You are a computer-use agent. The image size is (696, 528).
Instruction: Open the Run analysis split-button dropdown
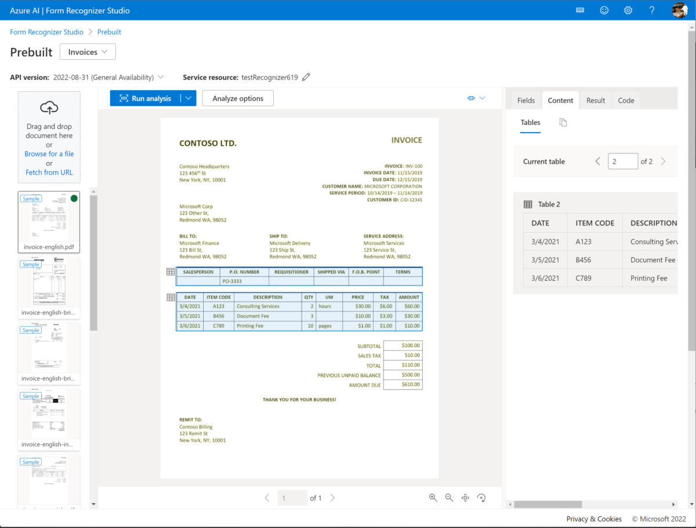188,97
